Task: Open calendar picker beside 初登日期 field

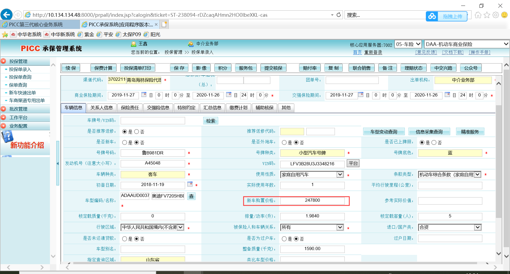Action: coord(190,184)
